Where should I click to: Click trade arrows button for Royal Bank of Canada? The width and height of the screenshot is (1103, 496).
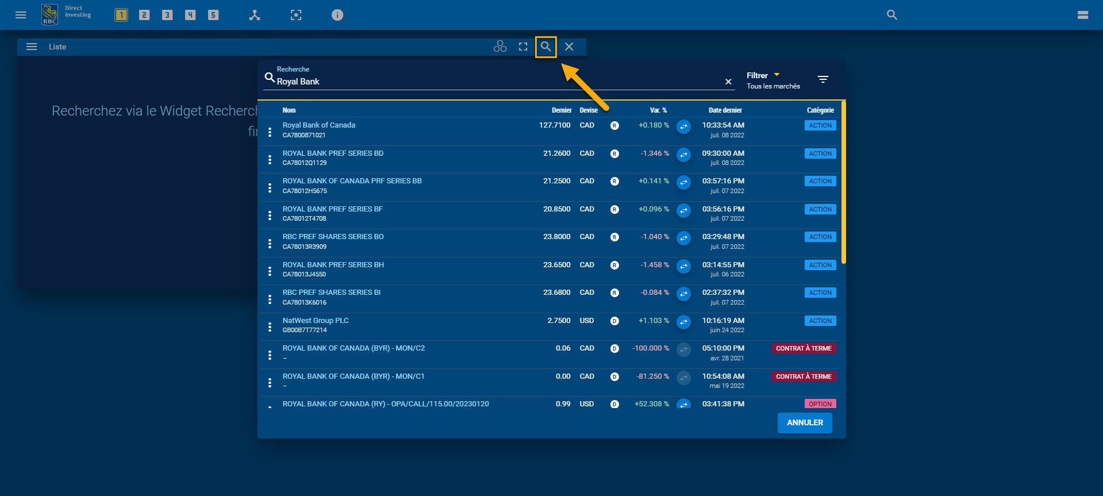click(683, 126)
